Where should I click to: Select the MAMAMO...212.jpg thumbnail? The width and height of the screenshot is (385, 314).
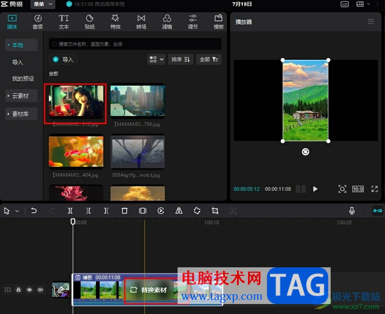coord(76,101)
